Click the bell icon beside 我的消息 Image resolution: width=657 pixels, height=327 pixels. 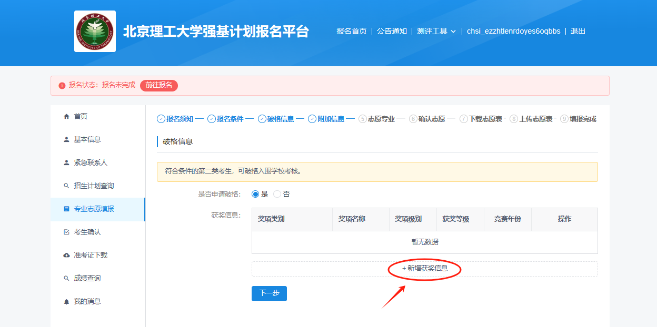pyautogui.click(x=66, y=301)
